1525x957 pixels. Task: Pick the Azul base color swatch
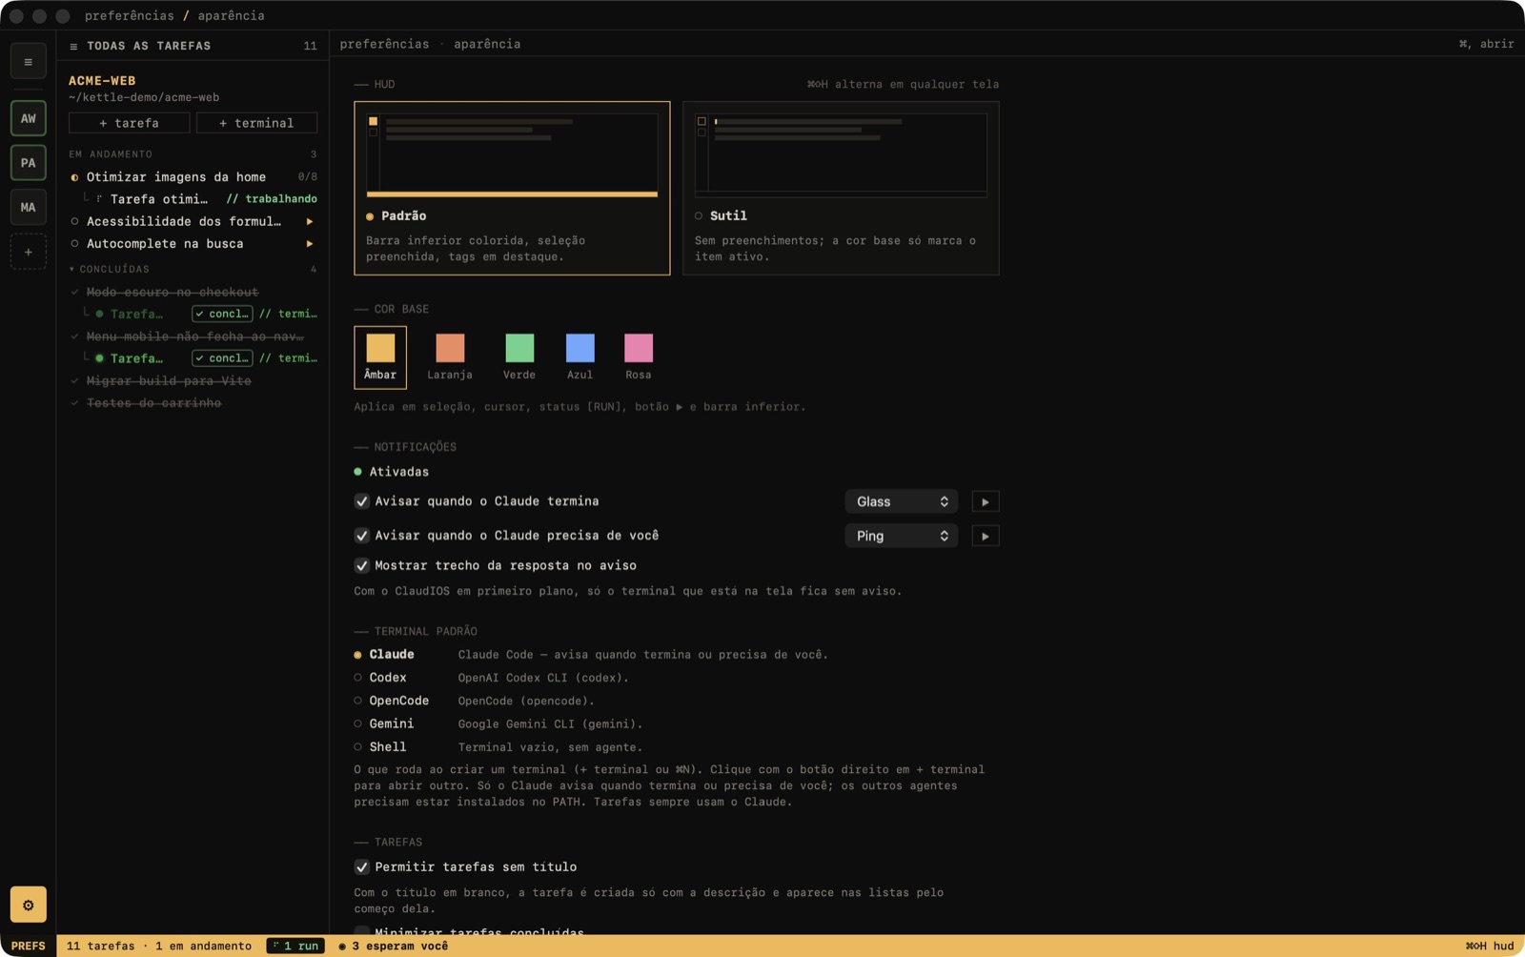[x=579, y=357]
